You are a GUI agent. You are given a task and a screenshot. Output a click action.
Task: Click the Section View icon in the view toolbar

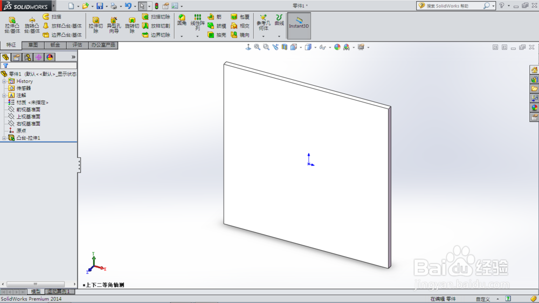[x=284, y=47]
